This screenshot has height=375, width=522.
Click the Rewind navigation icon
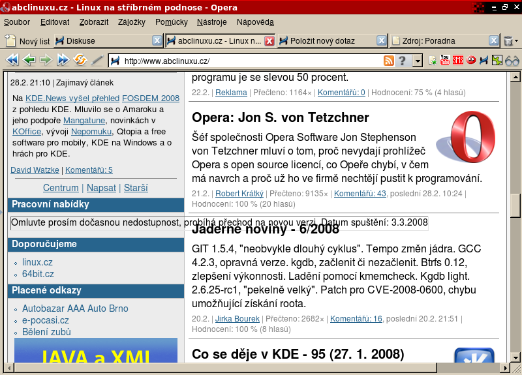pos(12,60)
